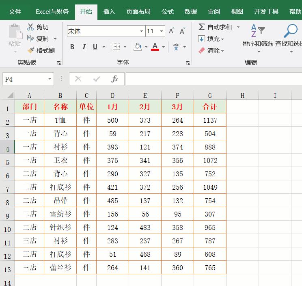This screenshot has width=302, height=286.
Task: Switch to the 插入 Insert tab
Action: click(x=109, y=11)
